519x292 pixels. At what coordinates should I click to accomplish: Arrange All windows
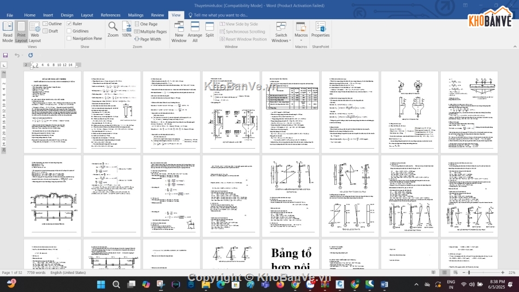[x=194, y=32]
